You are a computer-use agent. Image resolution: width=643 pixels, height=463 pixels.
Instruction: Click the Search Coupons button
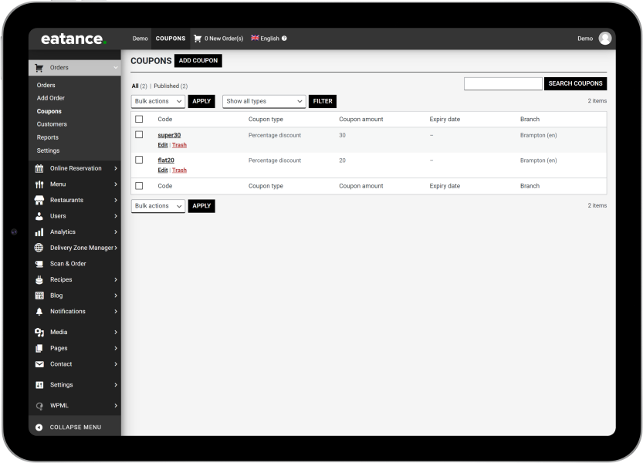click(x=575, y=83)
